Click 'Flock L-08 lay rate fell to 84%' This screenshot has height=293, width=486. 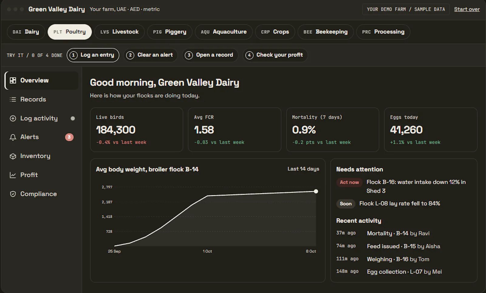400,203
